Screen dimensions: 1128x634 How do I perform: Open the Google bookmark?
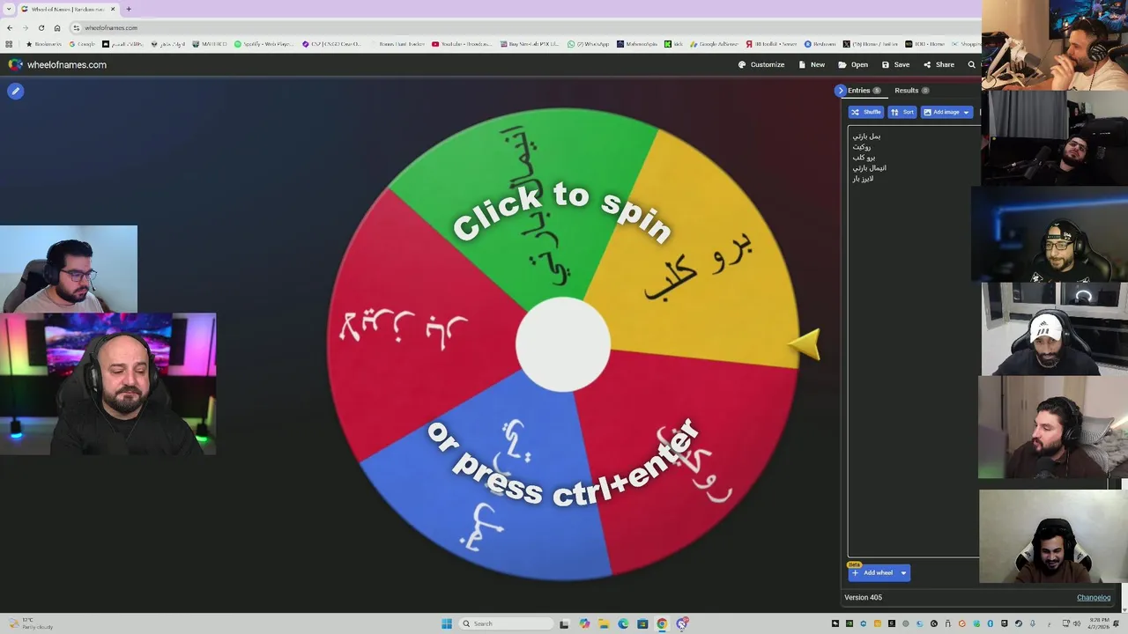coord(82,44)
